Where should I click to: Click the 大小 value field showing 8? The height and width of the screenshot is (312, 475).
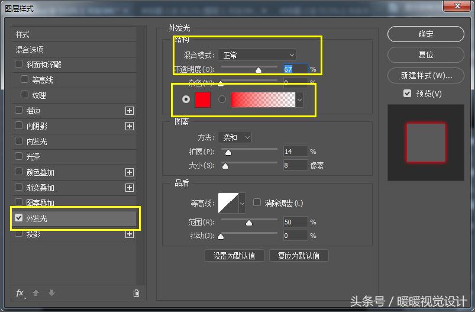click(x=296, y=165)
